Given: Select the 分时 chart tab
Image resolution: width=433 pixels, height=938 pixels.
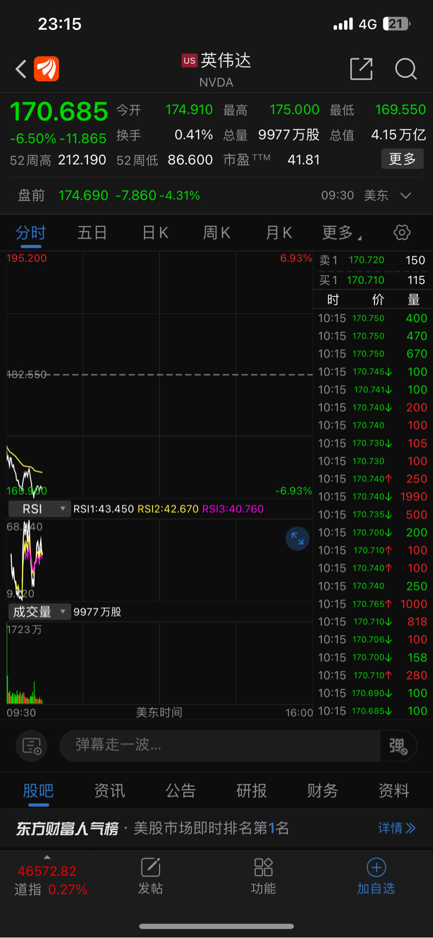Looking at the screenshot, I should pyautogui.click(x=30, y=232).
